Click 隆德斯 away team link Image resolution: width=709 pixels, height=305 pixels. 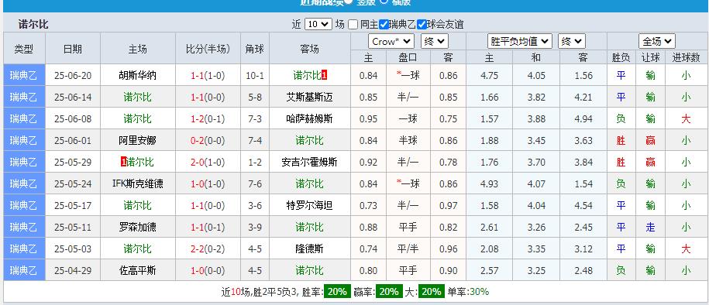point(309,249)
